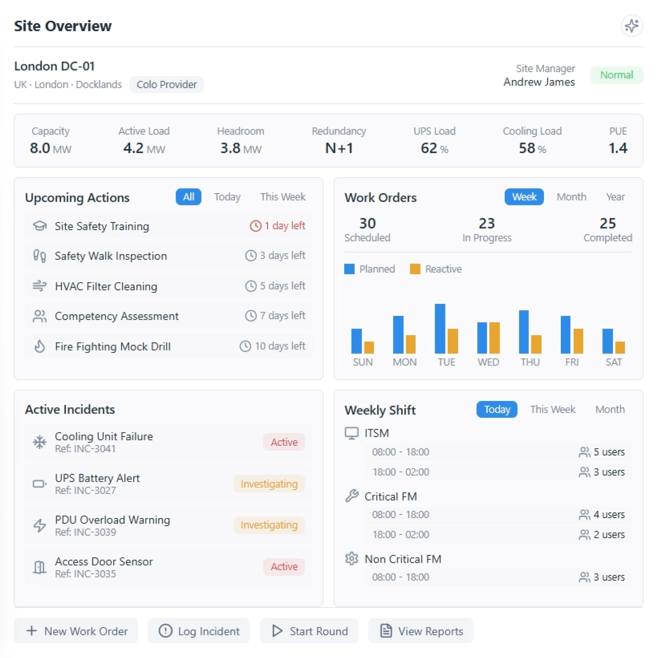Image resolution: width=658 pixels, height=658 pixels.
Task: Select This Week in Weekly Shift
Action: (x=552, y=410)
